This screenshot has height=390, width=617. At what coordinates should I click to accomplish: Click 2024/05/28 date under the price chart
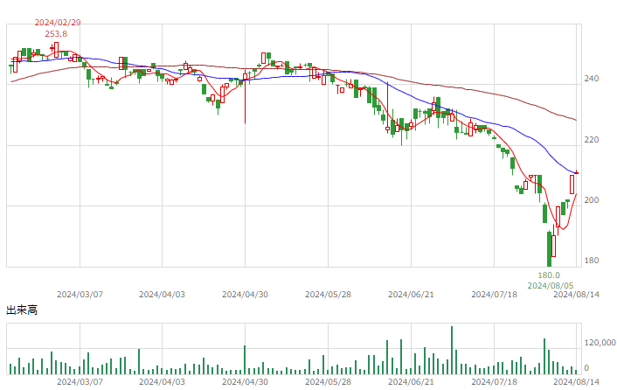click(x=329, y=295)
